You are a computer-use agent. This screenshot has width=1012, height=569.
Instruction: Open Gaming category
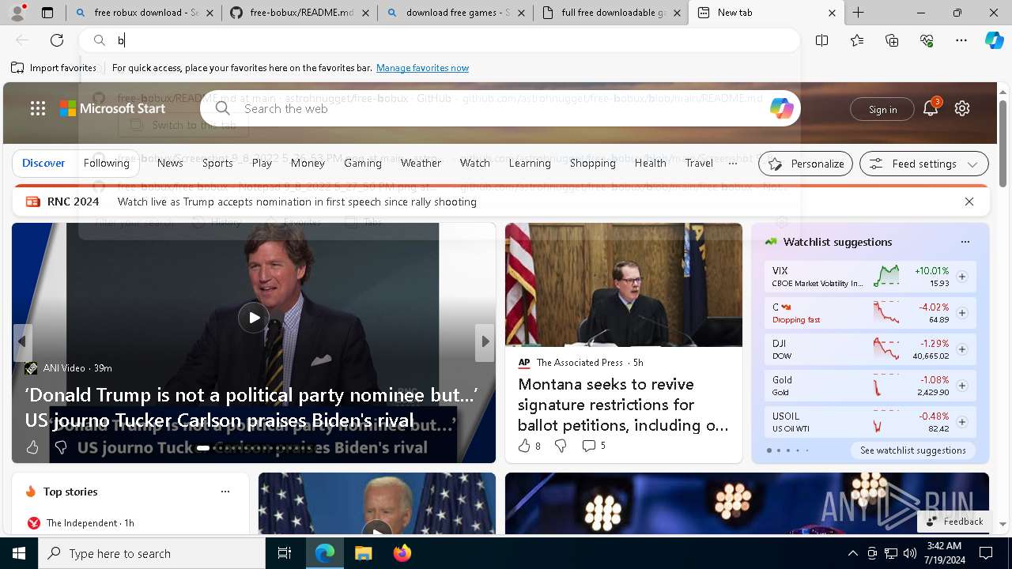tap(363, 163)
